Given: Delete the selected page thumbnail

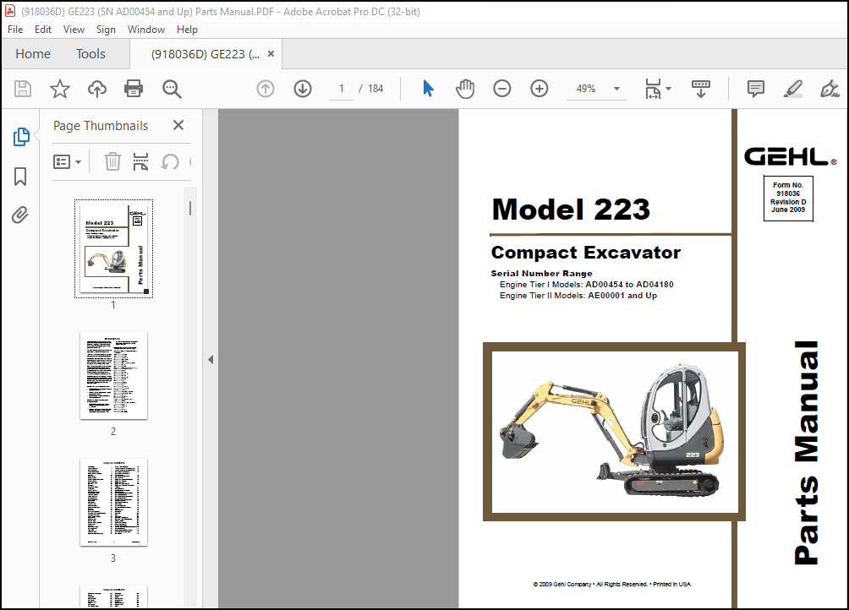Looking at the screenshot, I should pyautogui.click(x=112, y=161).
